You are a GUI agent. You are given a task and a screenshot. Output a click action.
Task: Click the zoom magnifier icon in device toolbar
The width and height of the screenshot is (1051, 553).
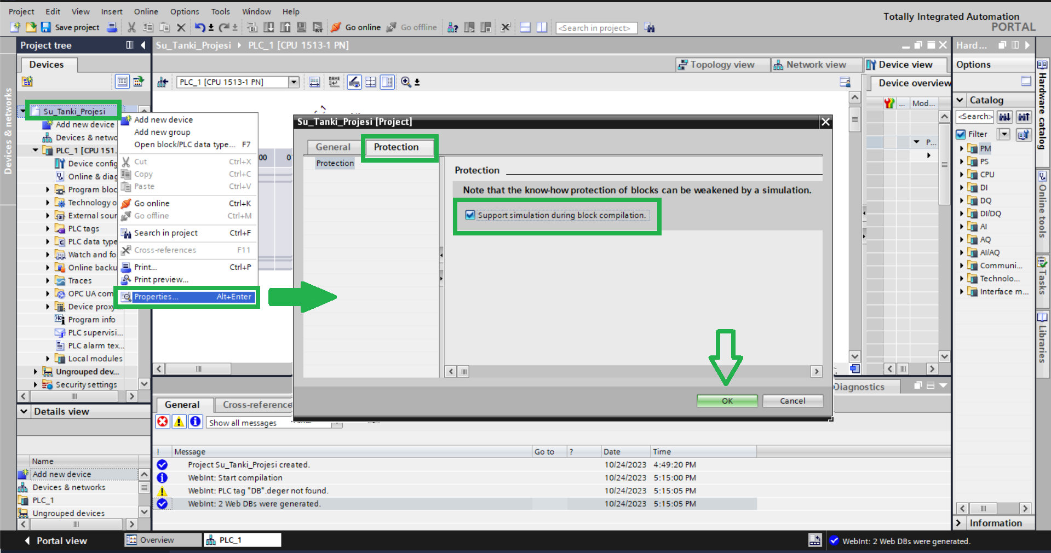pyautogui.click(x=406, y=82)
